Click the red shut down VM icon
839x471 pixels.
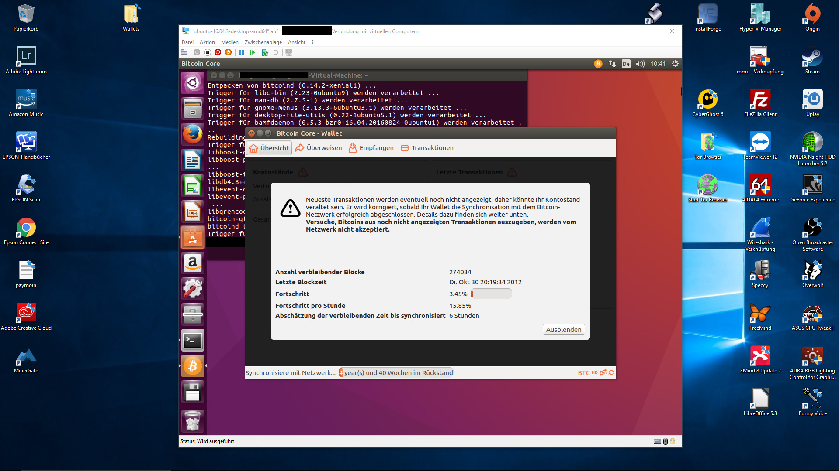218,52
